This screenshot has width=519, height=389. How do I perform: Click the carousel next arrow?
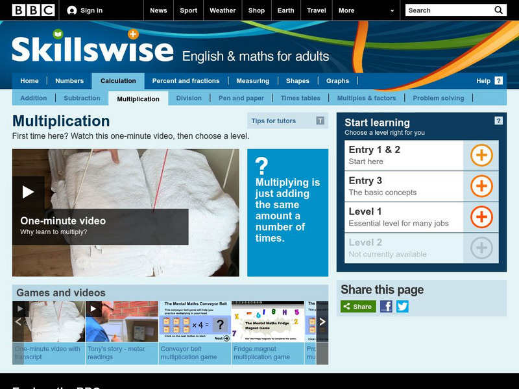tap(322, 322)
